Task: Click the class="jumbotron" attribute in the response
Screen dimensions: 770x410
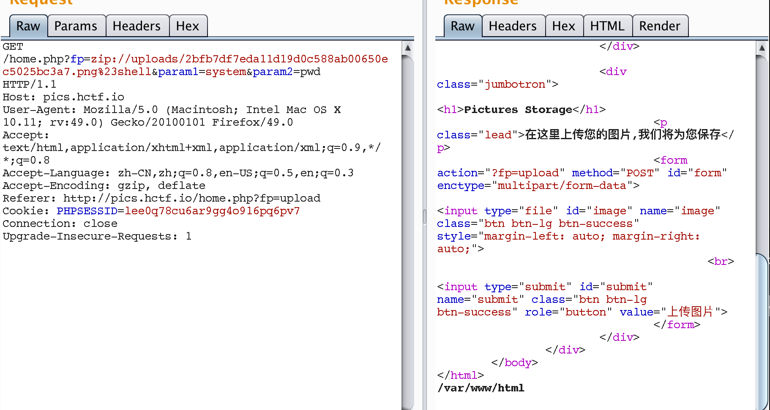Action: [494, 84]
